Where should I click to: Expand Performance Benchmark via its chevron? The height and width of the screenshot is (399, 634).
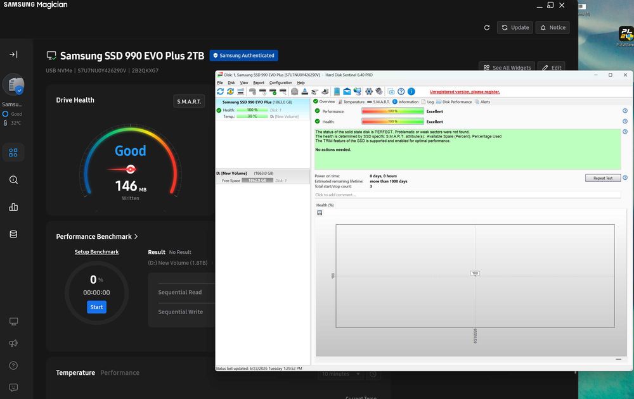pyautogui.click(x=136, y=237)
